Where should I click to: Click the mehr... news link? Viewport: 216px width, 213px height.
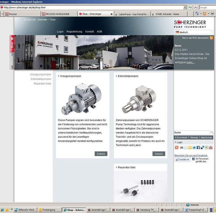[x=190, y=62]
